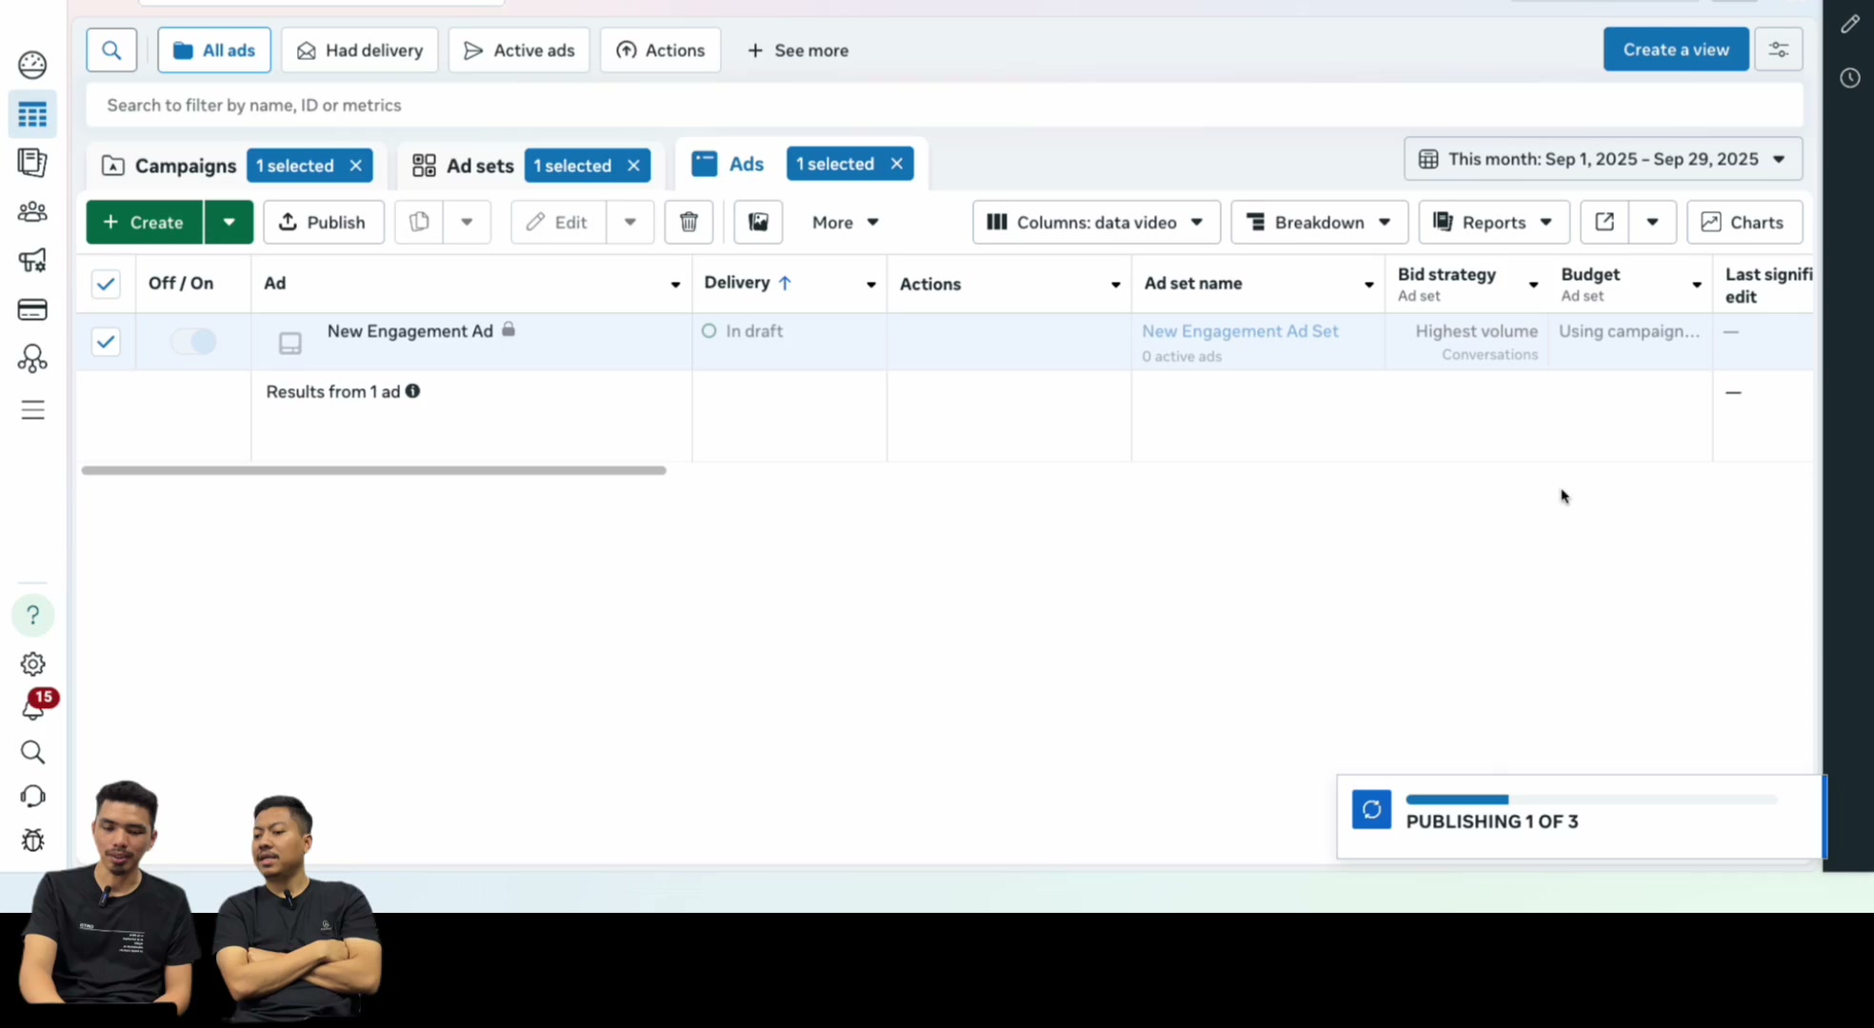Open the Reports dropdown

(1493, 222)
